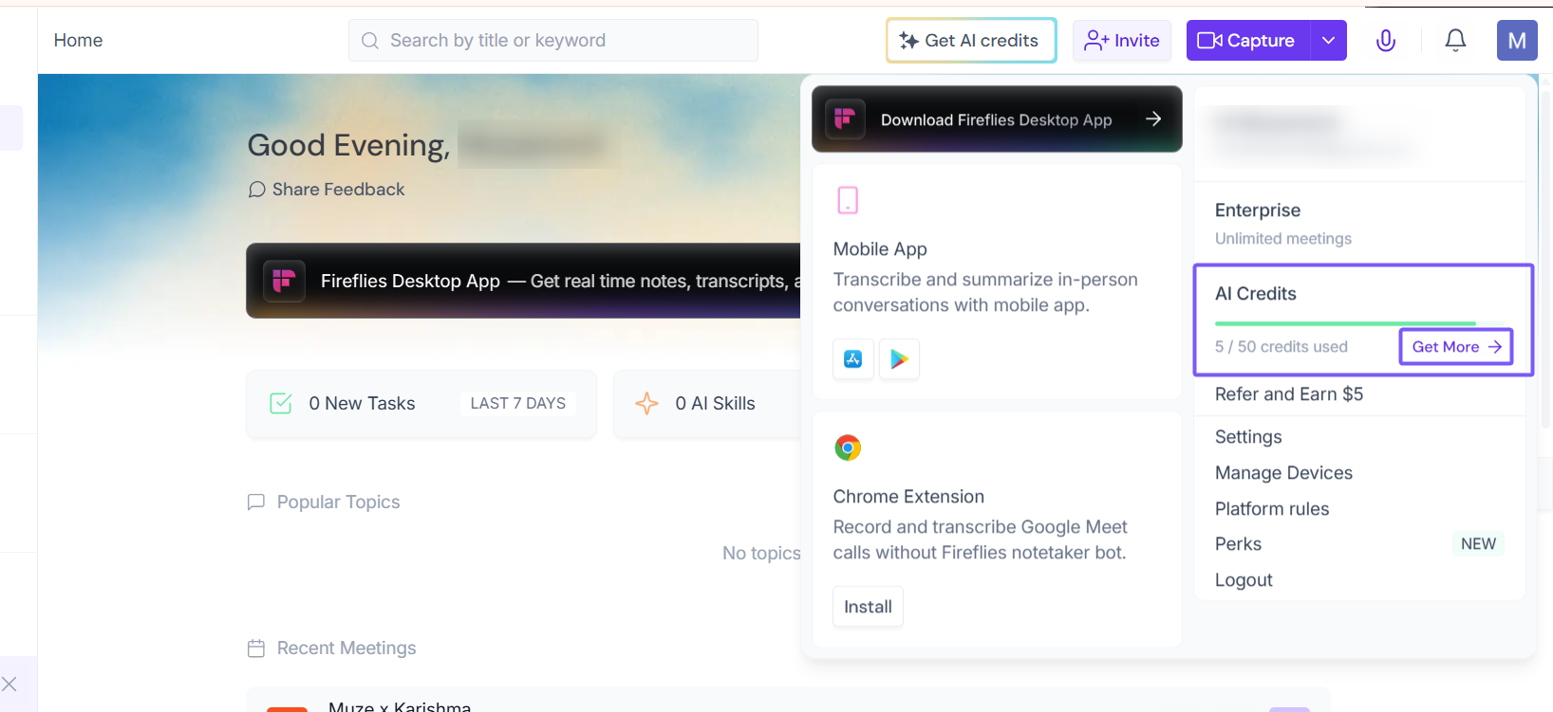Click the AI Credits usage progress bar
Screen dimensions: 1553x712
coord(1345,323)
